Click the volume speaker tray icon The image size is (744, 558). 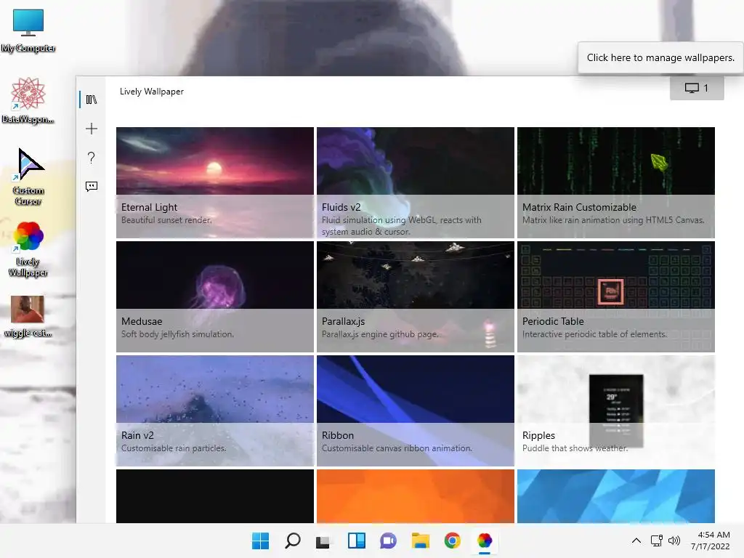(674, 541)
